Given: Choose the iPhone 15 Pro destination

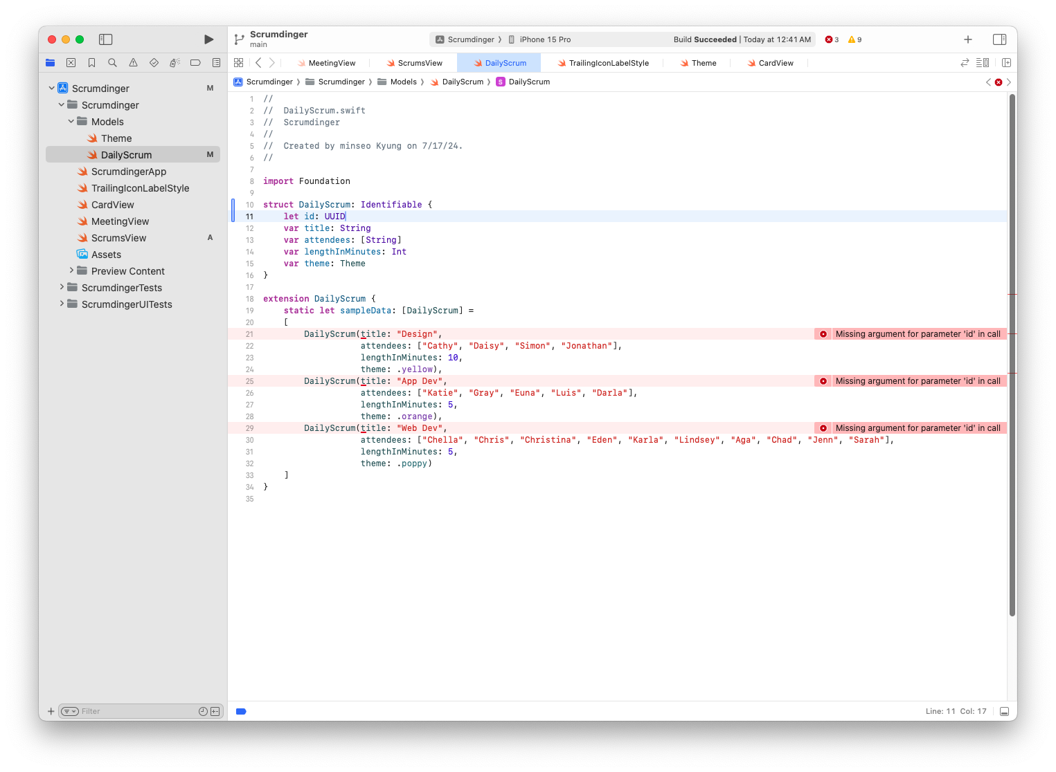Looking at the screenshot, I should tap(539, 39).
